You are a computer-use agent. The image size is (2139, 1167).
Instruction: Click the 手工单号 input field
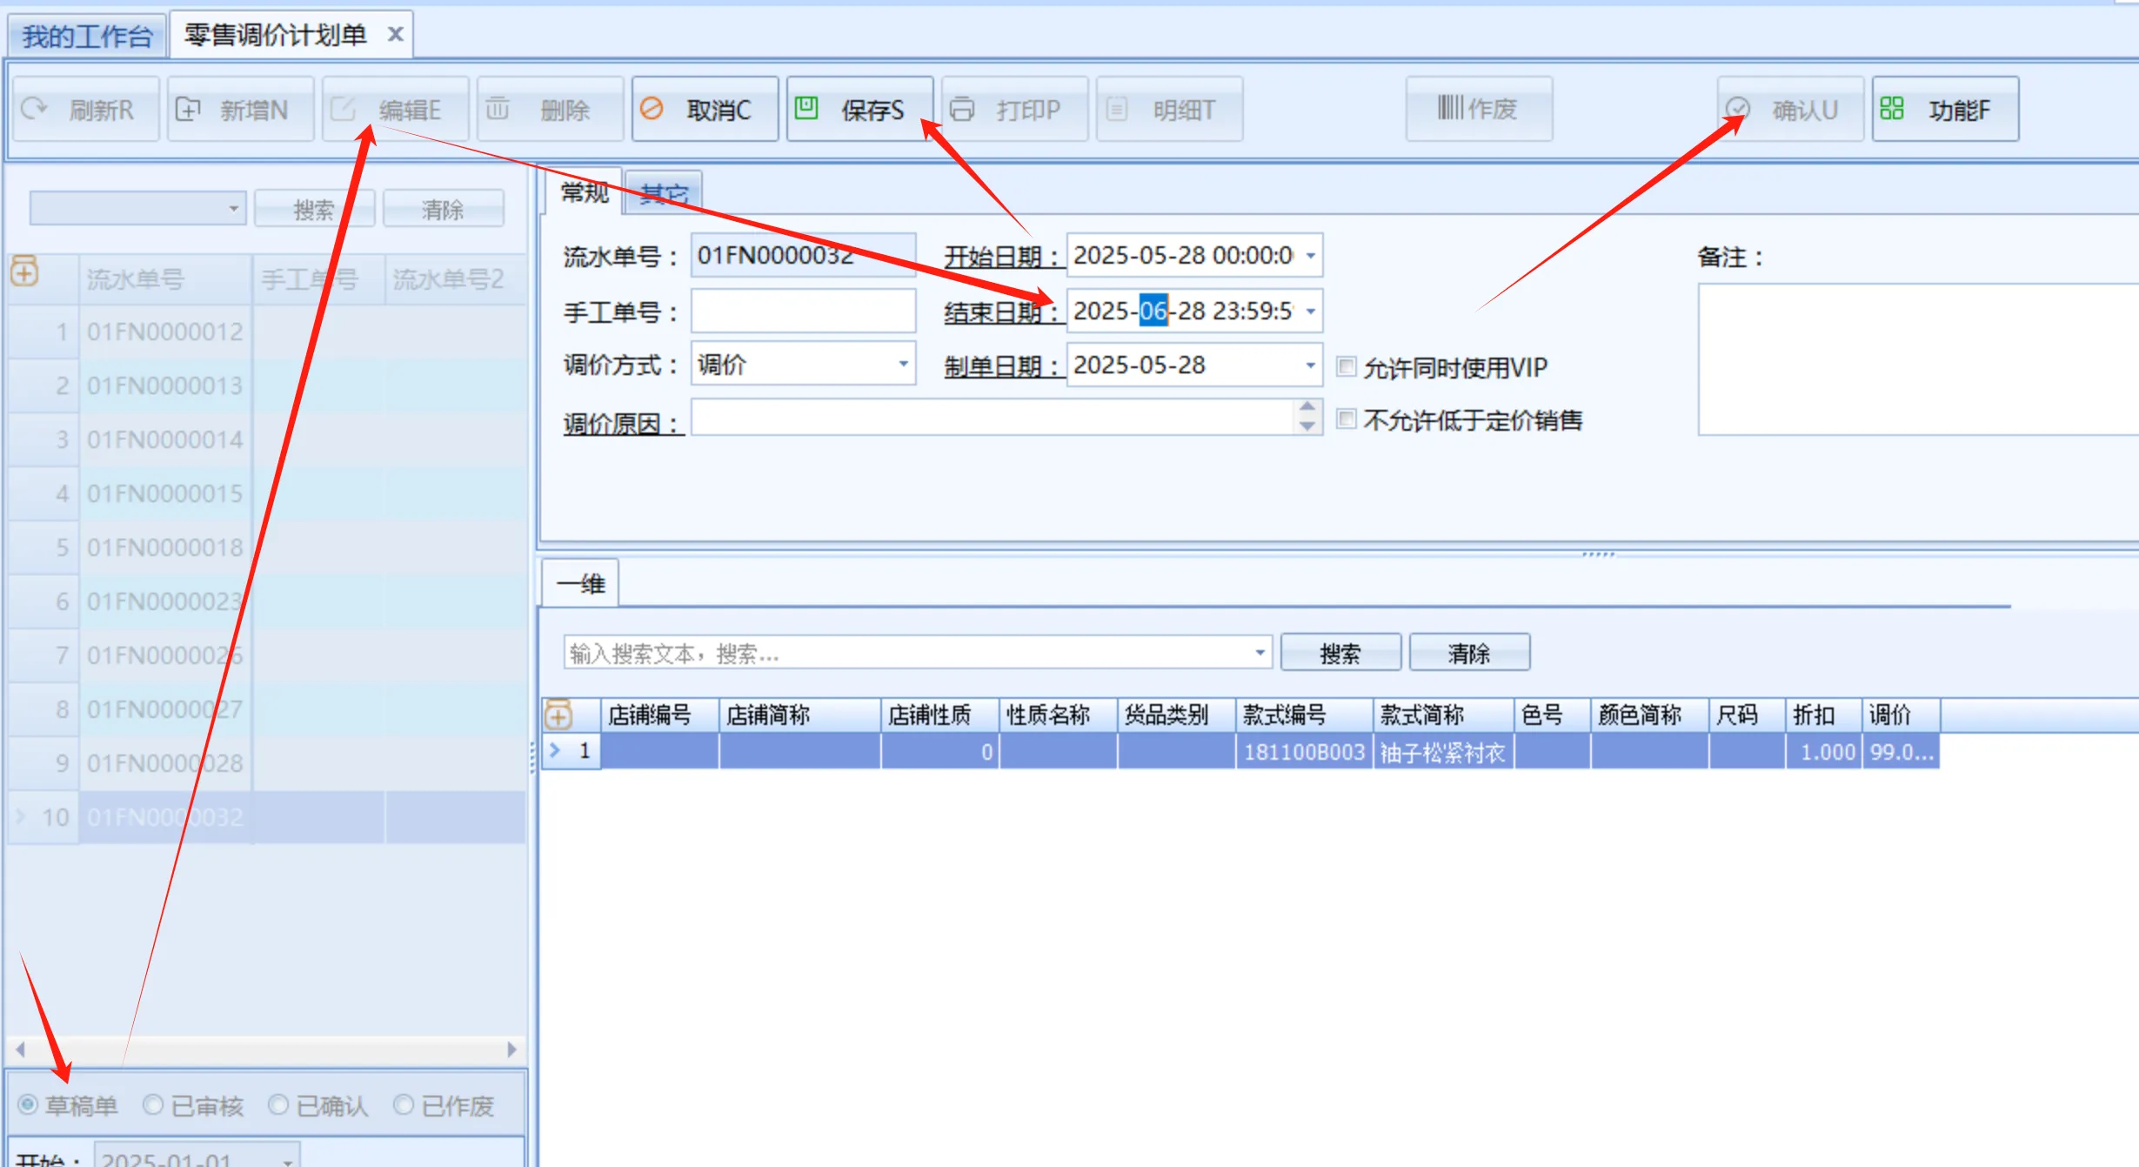(x=802, y=312)
